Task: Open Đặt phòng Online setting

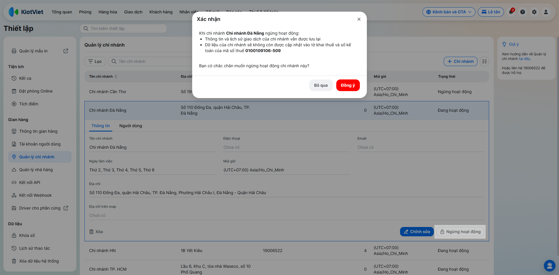Action: coord(36,91)
